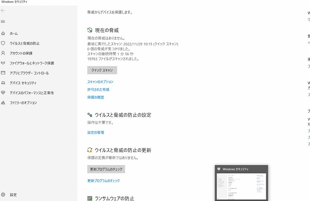Open the hamburger navigation menu

3,22
